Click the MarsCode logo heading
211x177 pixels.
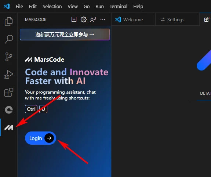(x=45, y=59)
